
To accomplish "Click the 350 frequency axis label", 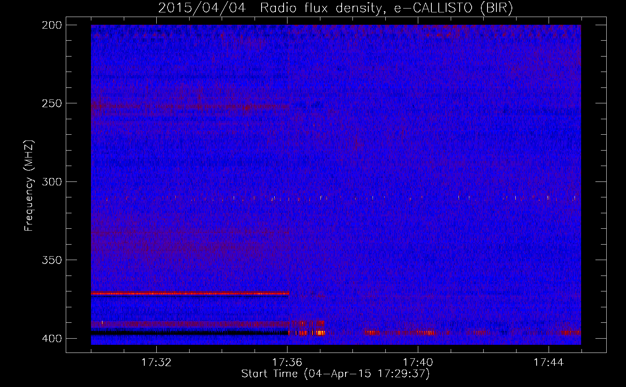I will pos(51,260).
